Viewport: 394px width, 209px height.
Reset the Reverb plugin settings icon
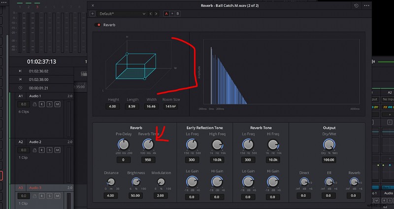[356, 5]
